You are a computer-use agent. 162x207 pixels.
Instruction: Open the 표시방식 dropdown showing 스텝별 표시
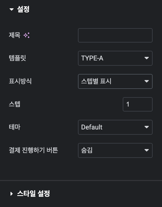click(115, 81)
